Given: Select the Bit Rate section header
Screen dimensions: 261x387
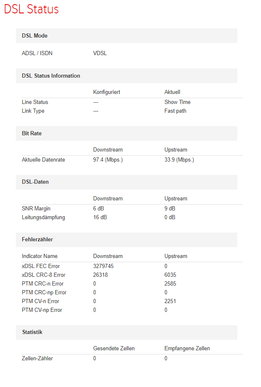Looking at the screenshot, I should pos(32,134).
